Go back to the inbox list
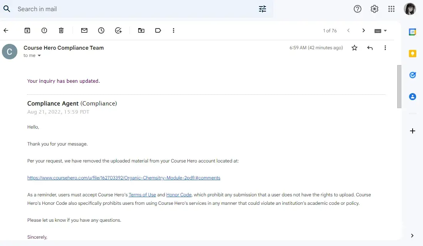423x246 pixels. click(x=6, y=30)
